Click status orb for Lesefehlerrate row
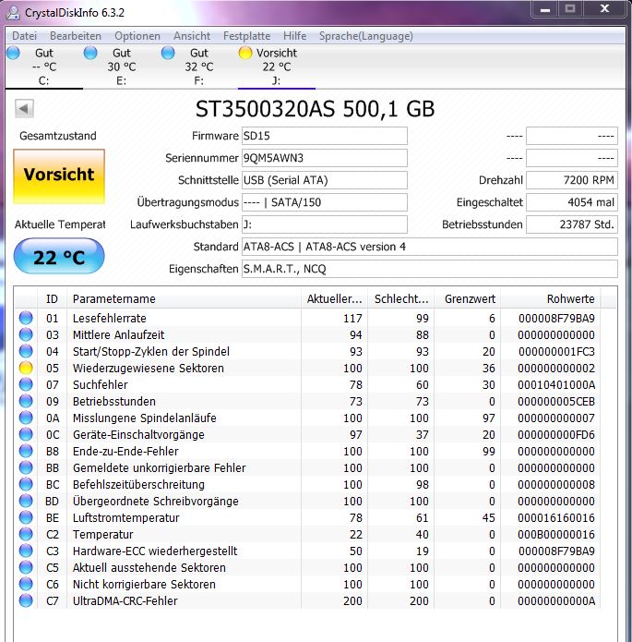Screen dimensions: 632x642 pos(26,318)
